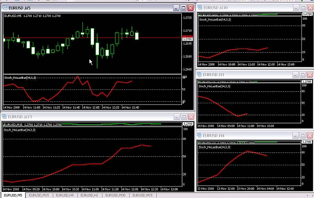Click the 1.2695 price scale value

pos(187,43)
